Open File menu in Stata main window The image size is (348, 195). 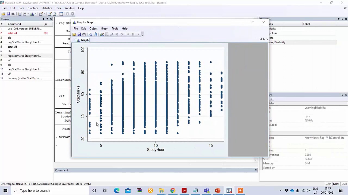tap(5, 8)
